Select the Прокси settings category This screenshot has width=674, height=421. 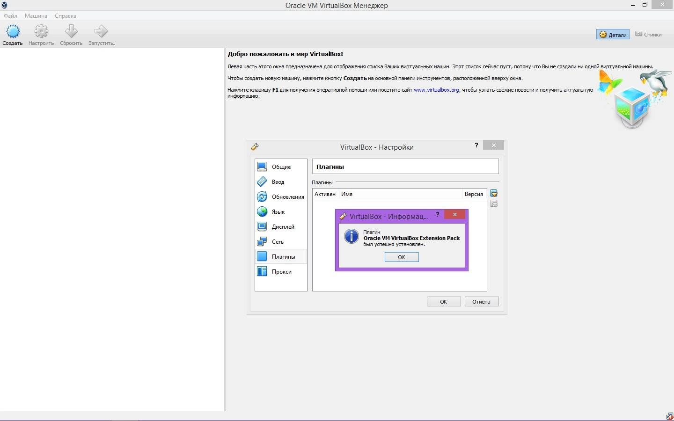281,272
